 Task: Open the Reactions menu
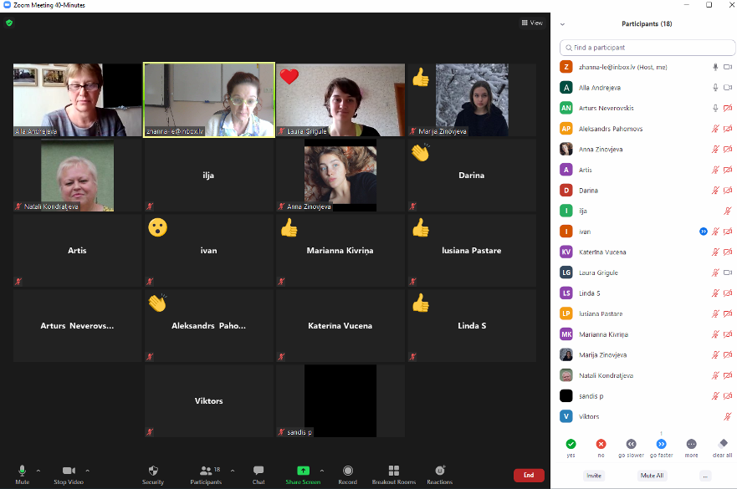click(x=439, y=473)
